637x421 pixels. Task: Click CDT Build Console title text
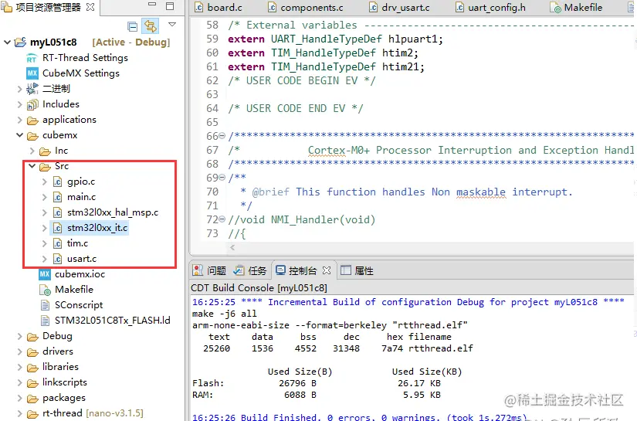[259, 288]
